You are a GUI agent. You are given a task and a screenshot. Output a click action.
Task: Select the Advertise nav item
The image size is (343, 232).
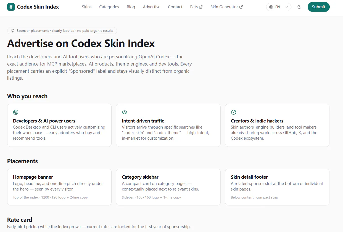152,7
